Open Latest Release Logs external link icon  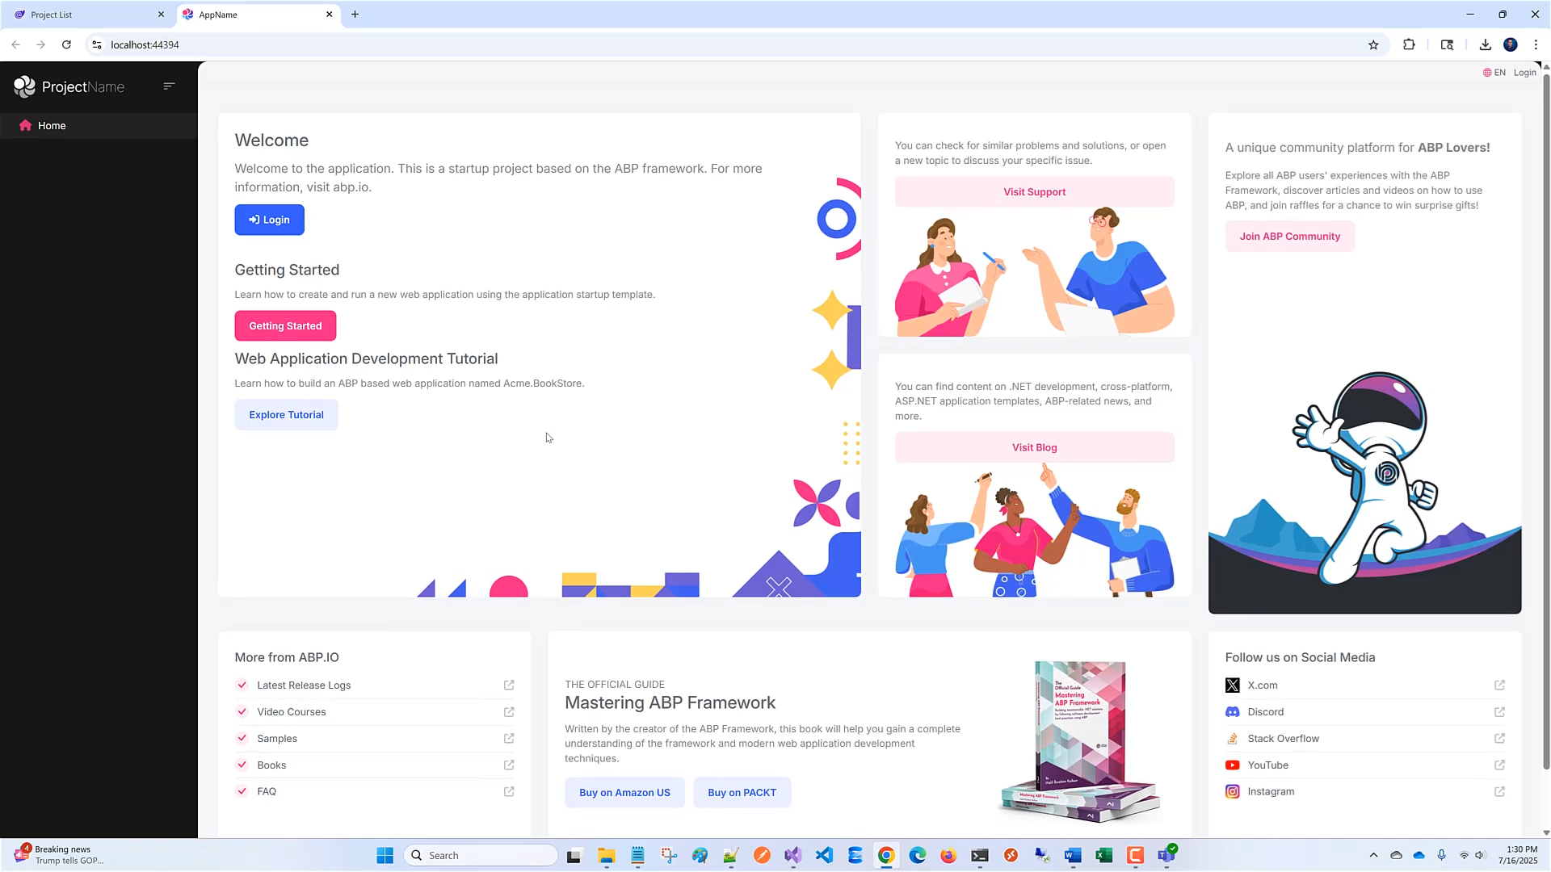point(509,685)
